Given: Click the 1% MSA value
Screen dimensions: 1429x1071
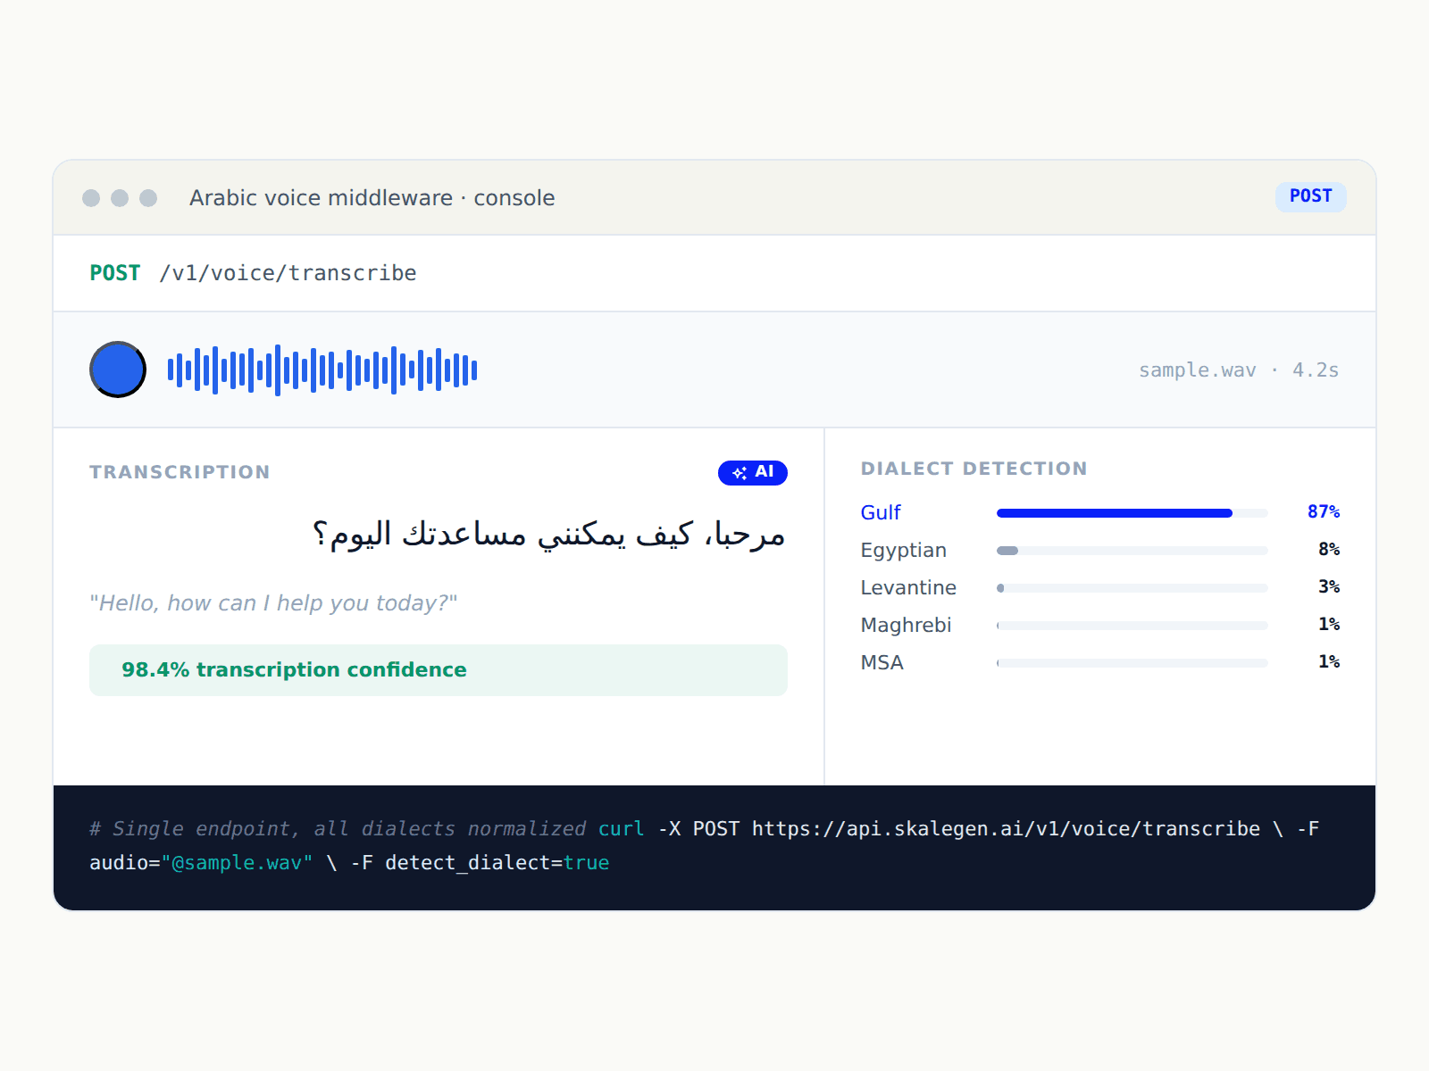Looking at the screenshot, I should click(x=1329, y=662).
